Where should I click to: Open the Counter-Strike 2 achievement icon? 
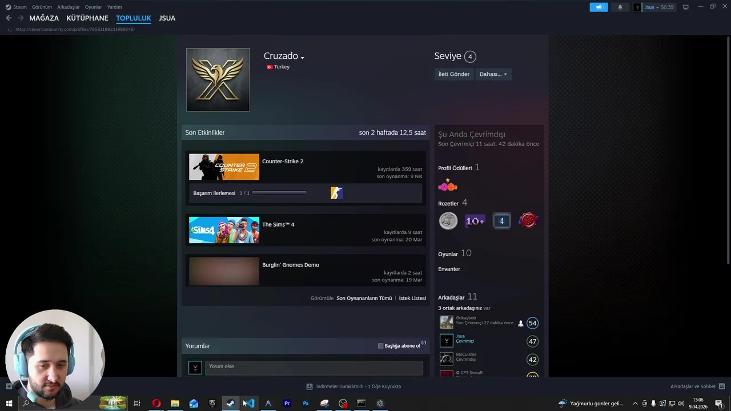point(336,193)
